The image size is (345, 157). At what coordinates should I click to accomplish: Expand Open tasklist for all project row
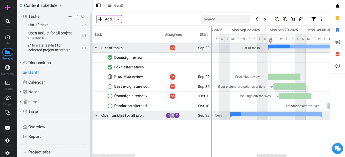(96, 115)
